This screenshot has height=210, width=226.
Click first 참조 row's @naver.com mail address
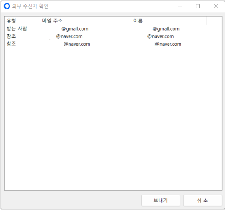(x=69, y=36)
